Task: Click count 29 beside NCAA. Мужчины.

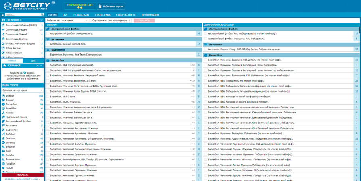Action: pos(199,102)
